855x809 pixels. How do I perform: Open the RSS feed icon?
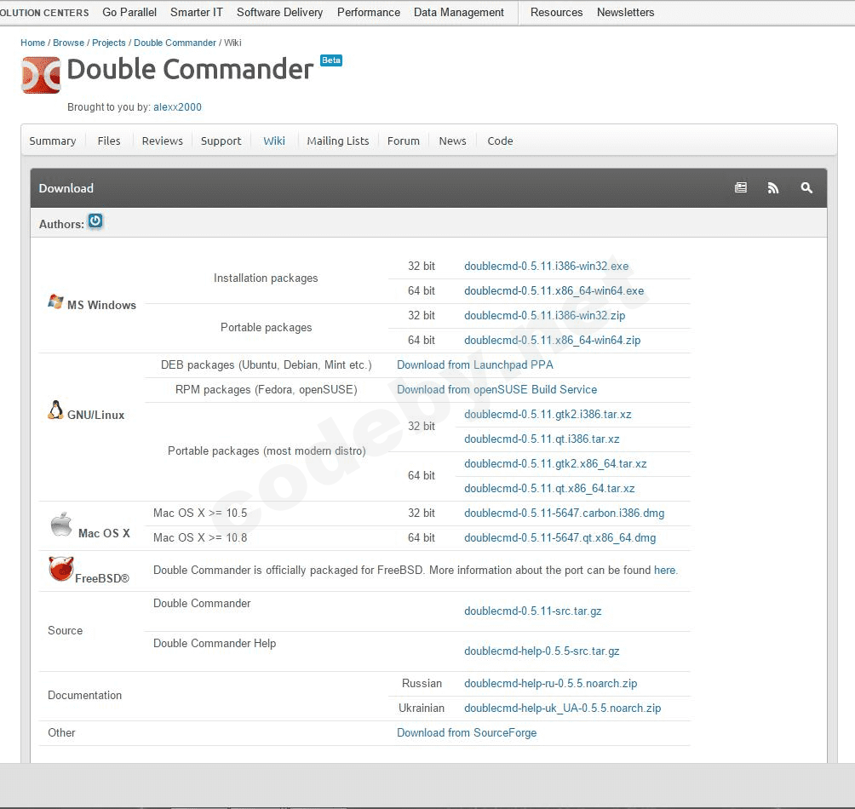coord(773,188)
